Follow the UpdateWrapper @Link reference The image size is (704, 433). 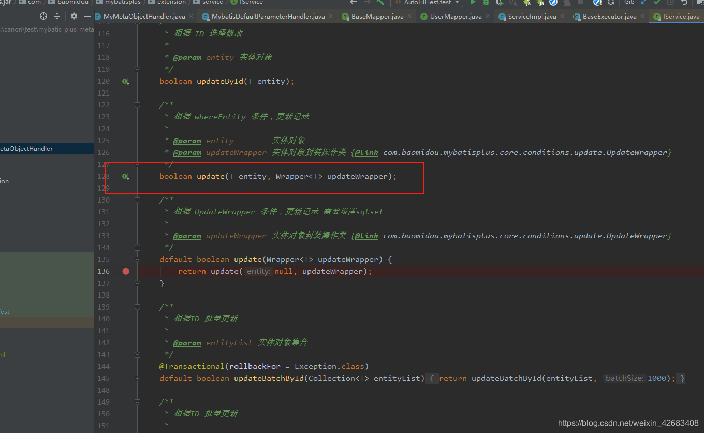tap(365, 152)
